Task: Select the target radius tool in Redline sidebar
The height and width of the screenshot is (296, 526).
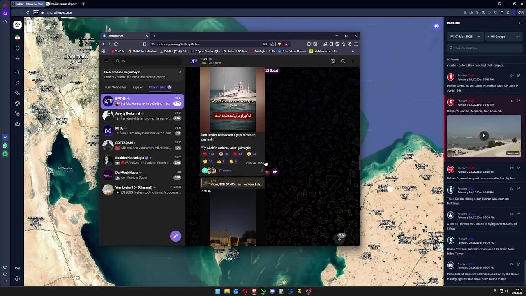Action: [x=17, y=104]
